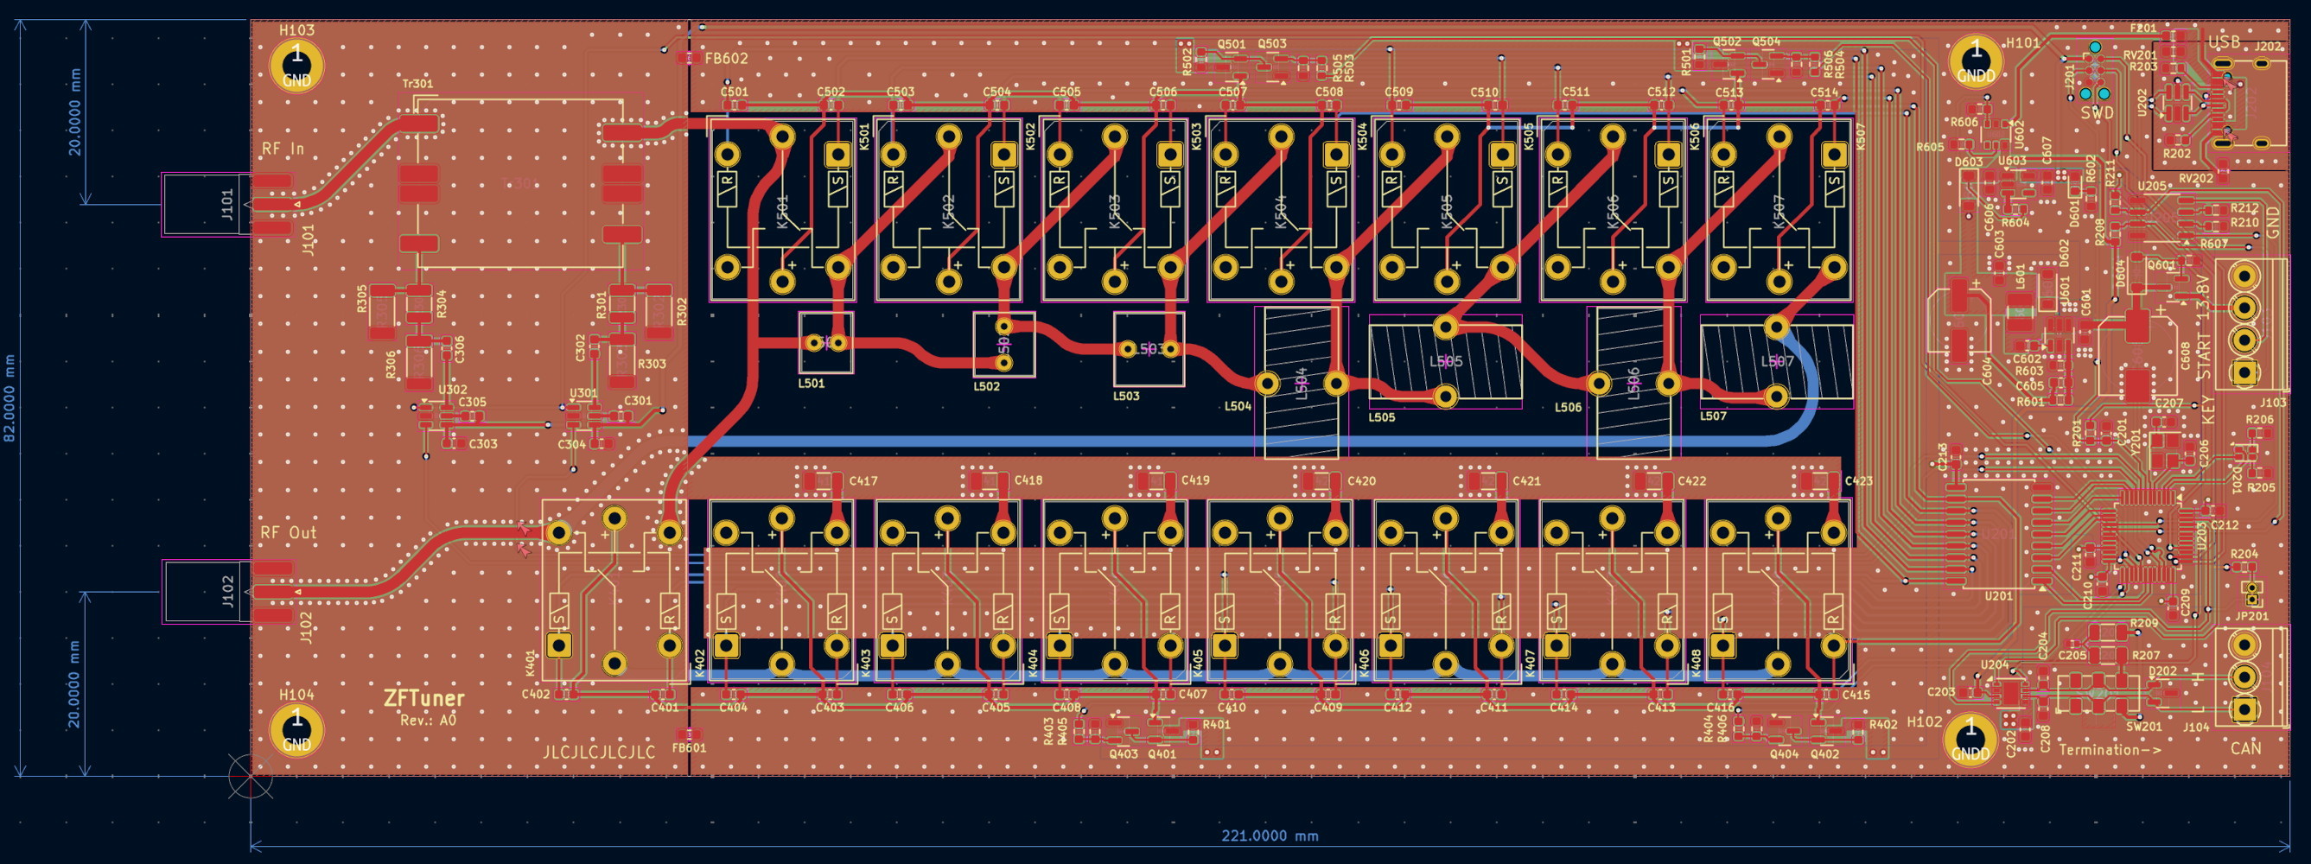
Task: Select the H104 GND mounting hole pad
Action: coord(297,730)
